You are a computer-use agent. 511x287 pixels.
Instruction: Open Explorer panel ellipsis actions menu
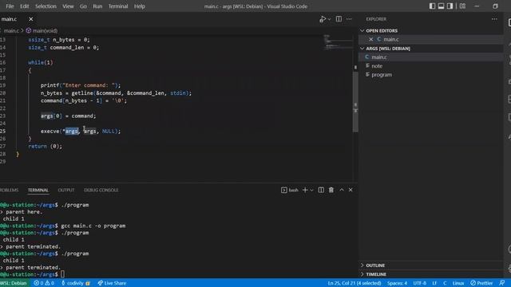point(494,19)
